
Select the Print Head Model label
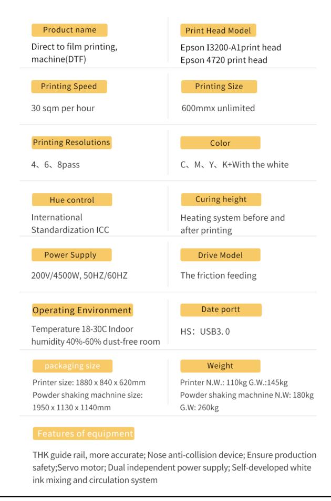coord(218,30)
